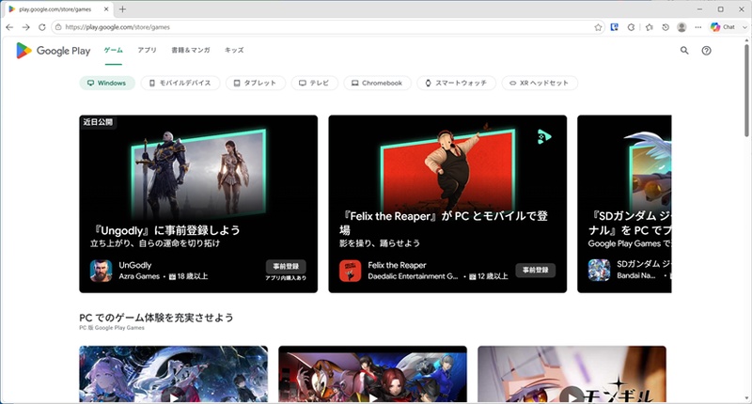Select the Windows device filter chip
The width and height of the screenshot is (752, 404).
pyautogui.click(x=107, y=83)
